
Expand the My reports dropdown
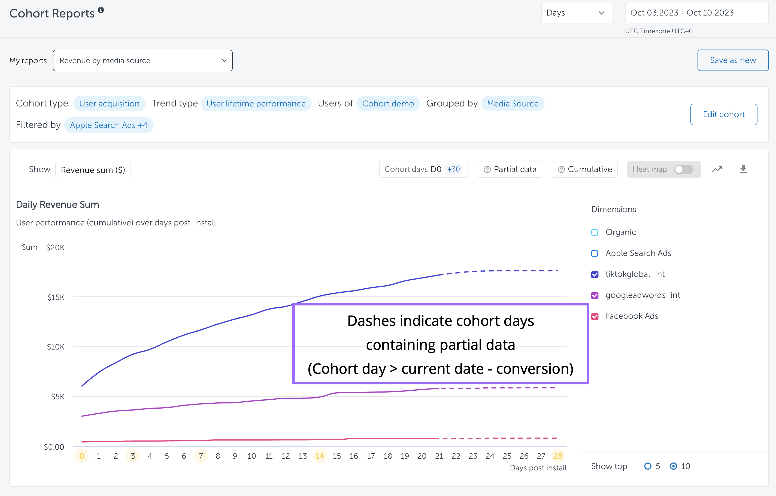click(143, 60)
